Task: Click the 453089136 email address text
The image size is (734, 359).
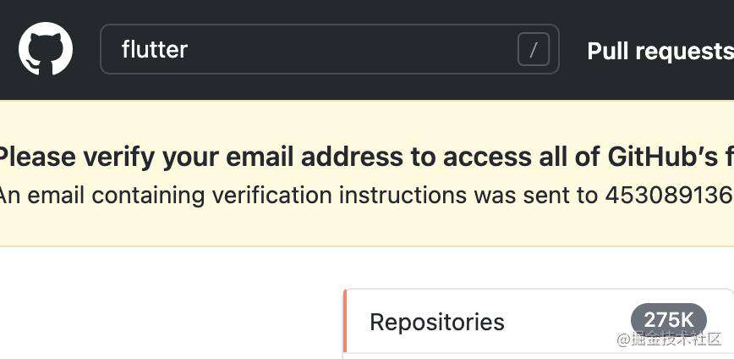Action: (670, 195)
